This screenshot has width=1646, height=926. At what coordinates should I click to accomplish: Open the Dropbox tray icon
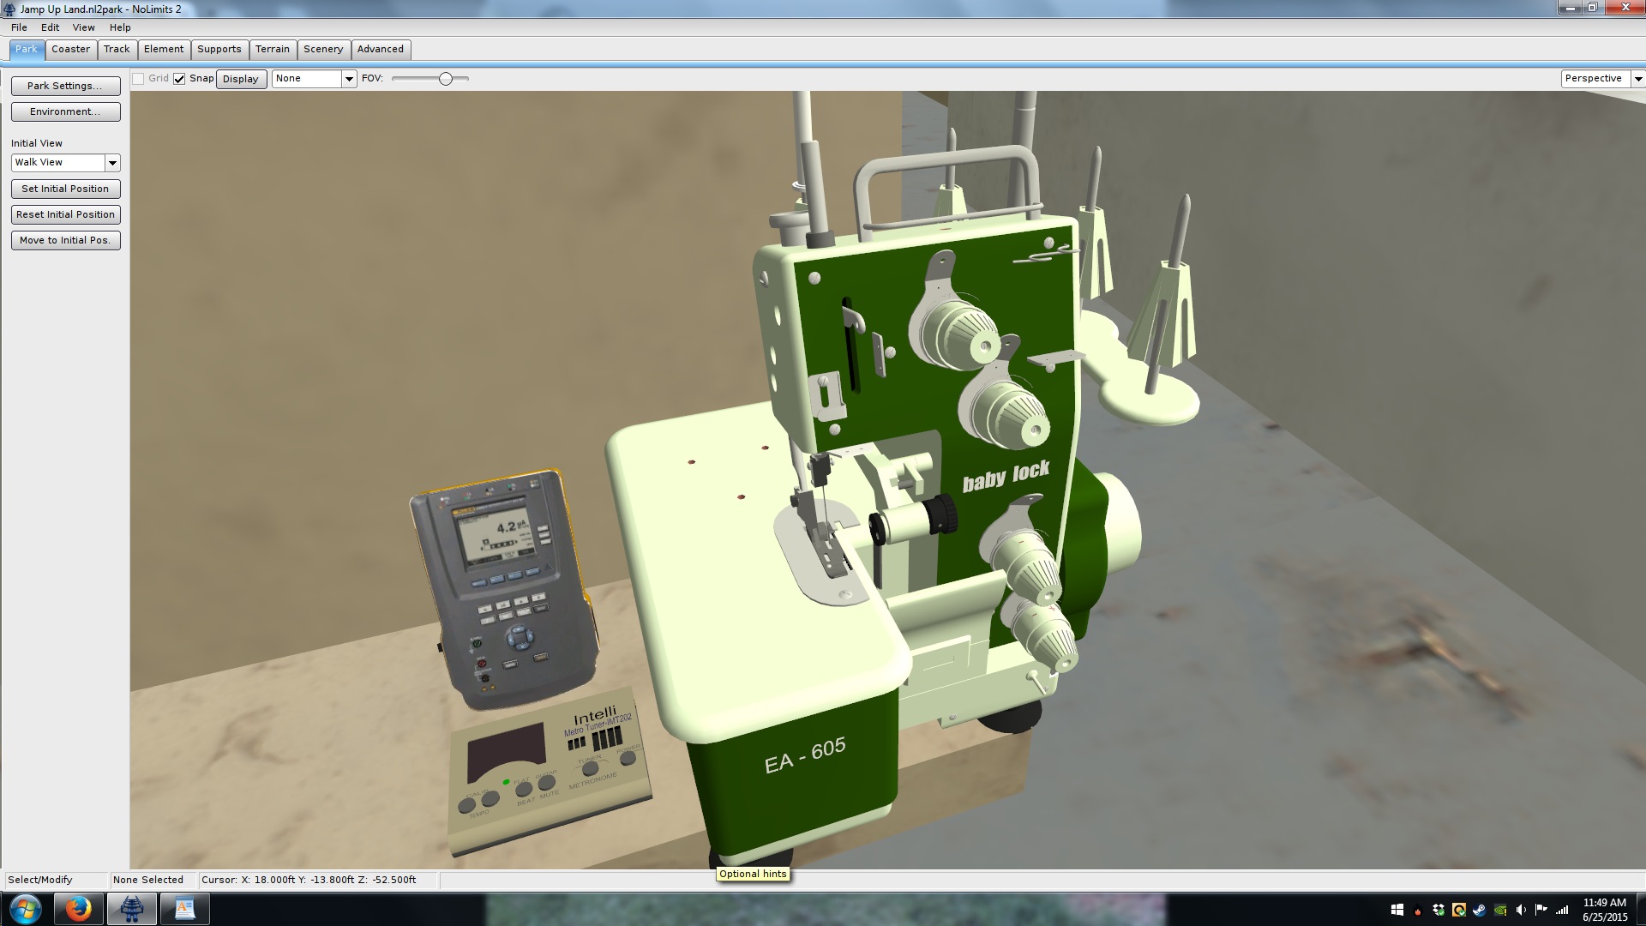point(1439,910)
